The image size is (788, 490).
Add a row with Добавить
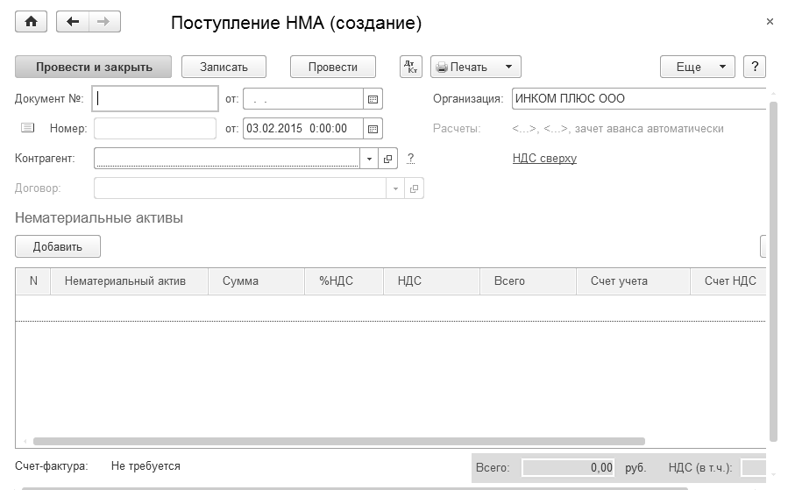click(58, 247)
